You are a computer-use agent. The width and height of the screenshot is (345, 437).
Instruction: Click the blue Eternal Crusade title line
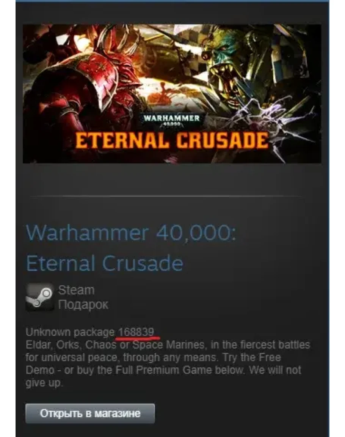105,263
